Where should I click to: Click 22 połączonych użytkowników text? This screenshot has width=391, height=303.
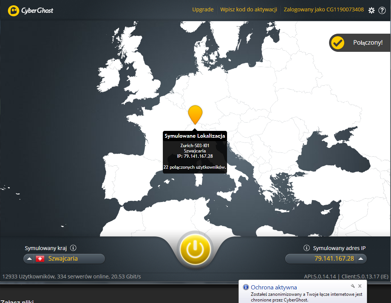pyautogui.click(x=195, y=167)
